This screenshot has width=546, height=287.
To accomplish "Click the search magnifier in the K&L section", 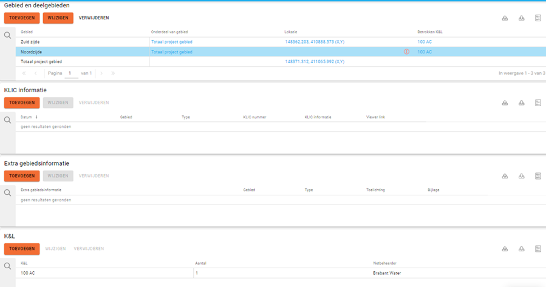I will point(8,266).
